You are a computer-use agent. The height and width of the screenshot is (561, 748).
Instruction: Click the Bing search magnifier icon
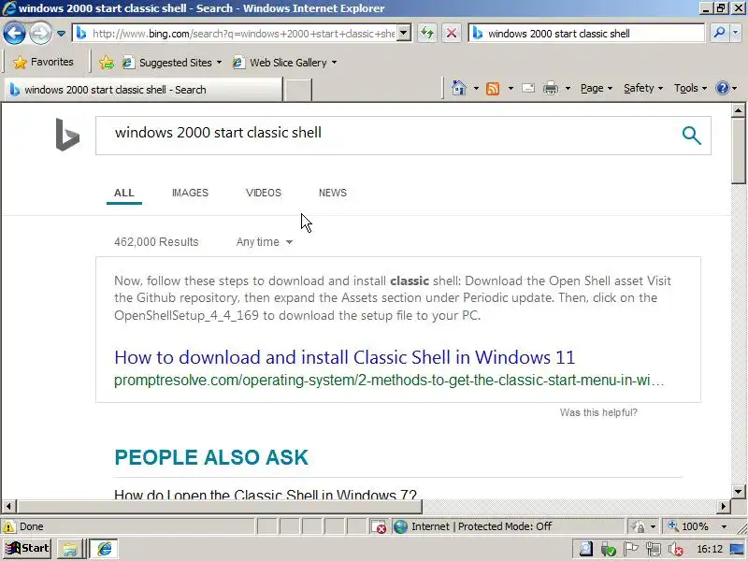[691, 136]
